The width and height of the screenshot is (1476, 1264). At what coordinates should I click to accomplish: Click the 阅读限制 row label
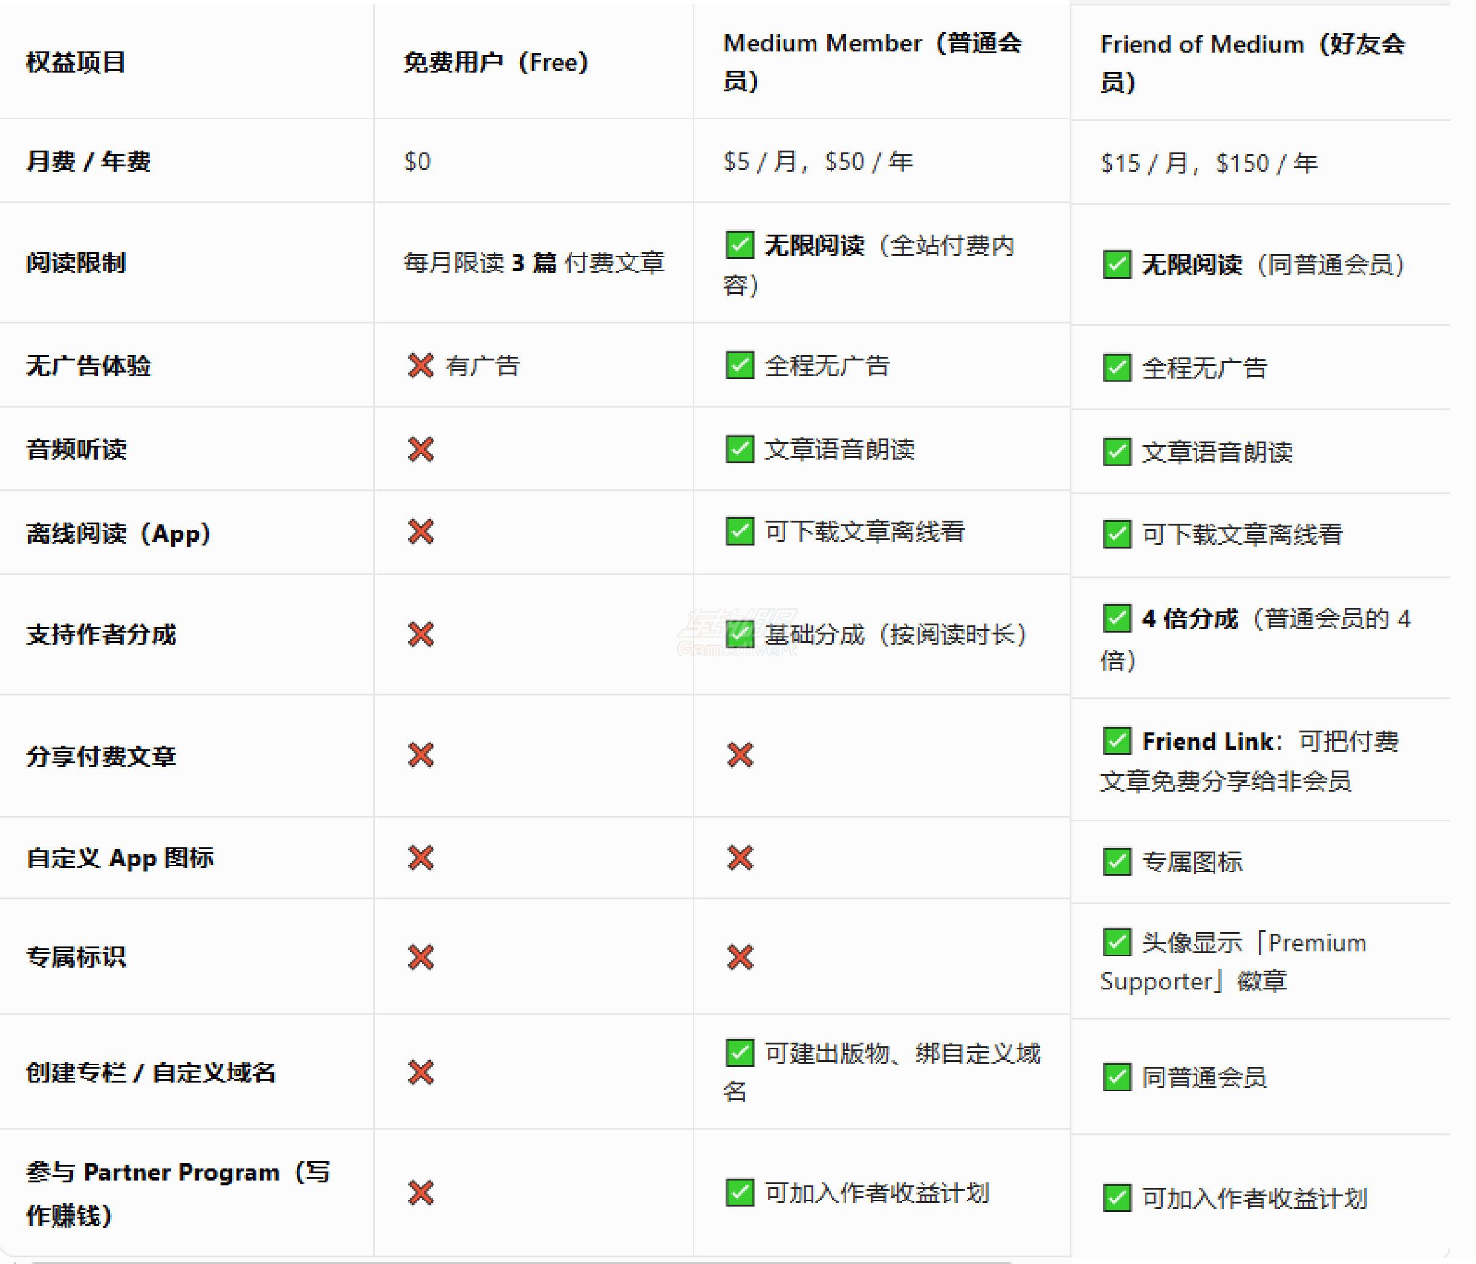tap(76, 262)
